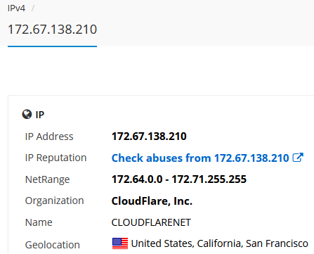Viewport: 314px width, 254px height.
Task: Click the NetRange field label
Action: click(47, 179)
